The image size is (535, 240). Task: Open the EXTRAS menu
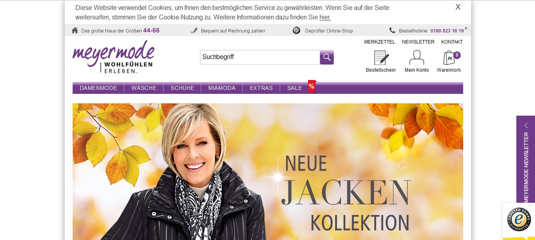click(261, 88)
